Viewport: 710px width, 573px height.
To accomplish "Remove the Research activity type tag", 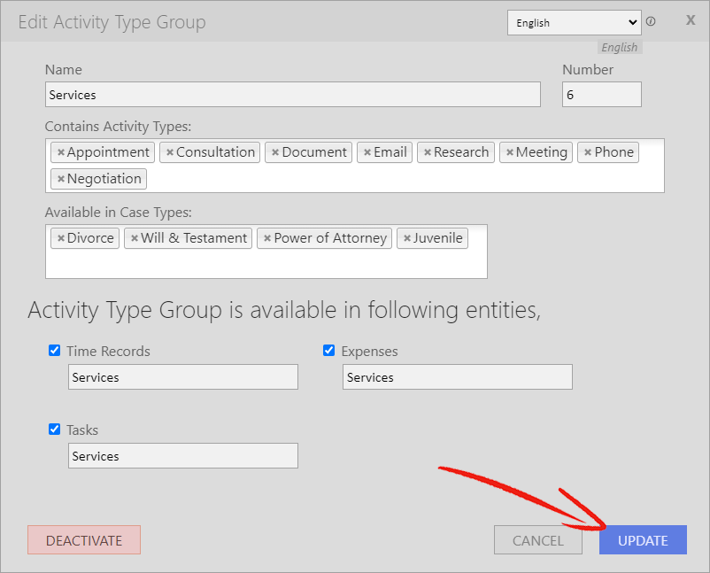I will pyautogui.click(x=427, y=152).
